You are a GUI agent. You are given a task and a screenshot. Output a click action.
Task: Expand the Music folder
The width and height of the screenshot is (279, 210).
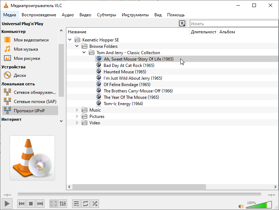tap(77, 110)
